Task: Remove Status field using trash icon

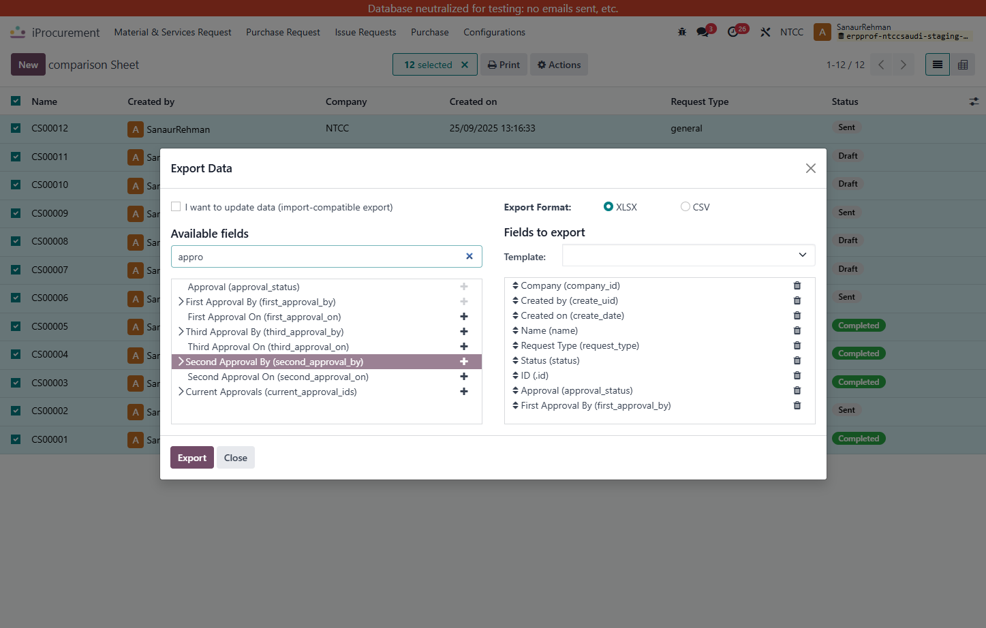Action: [797, 360]
